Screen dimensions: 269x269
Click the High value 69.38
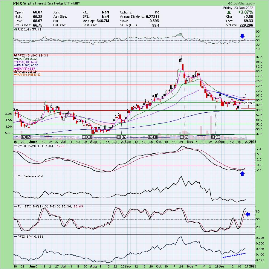38,17
